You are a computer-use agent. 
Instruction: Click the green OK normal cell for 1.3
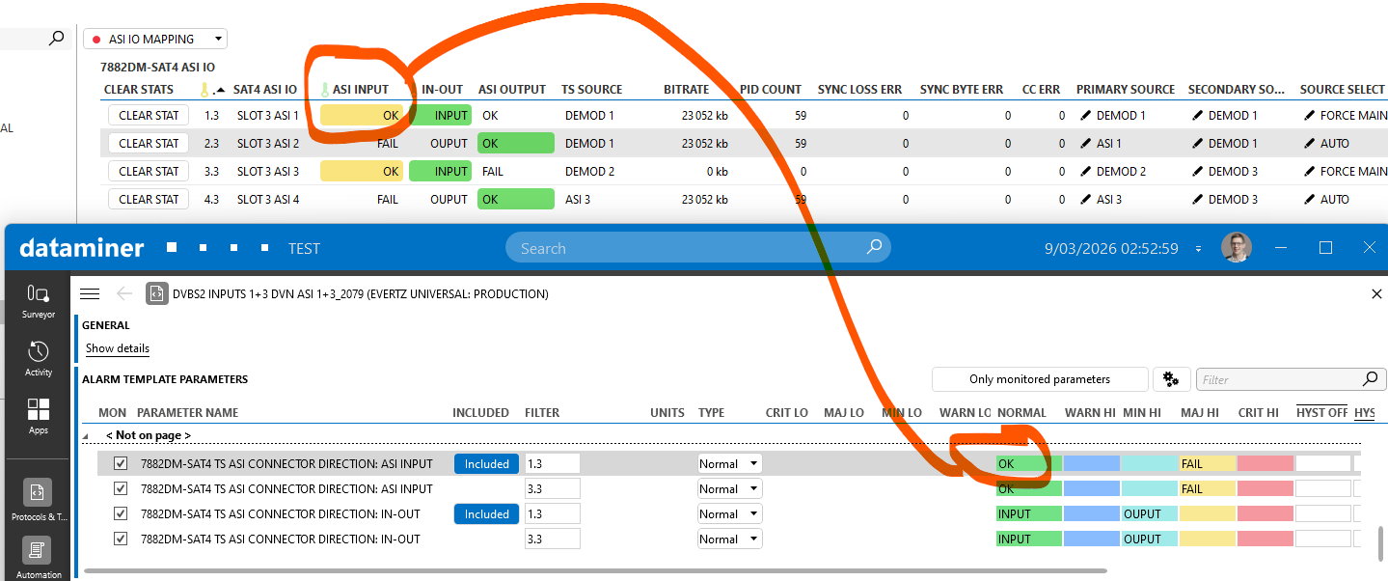tap(1028, 464)
